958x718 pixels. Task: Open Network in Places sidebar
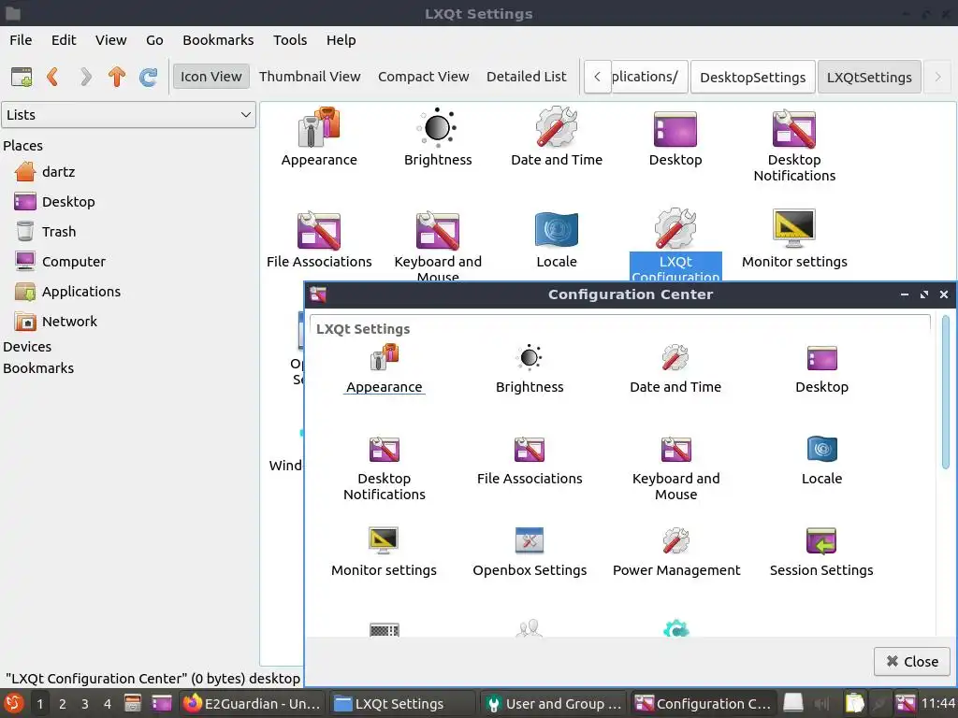pos(56,322)
